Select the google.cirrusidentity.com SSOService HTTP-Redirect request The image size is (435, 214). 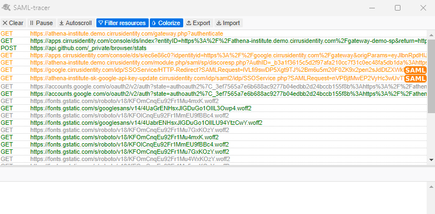[214, 70]
